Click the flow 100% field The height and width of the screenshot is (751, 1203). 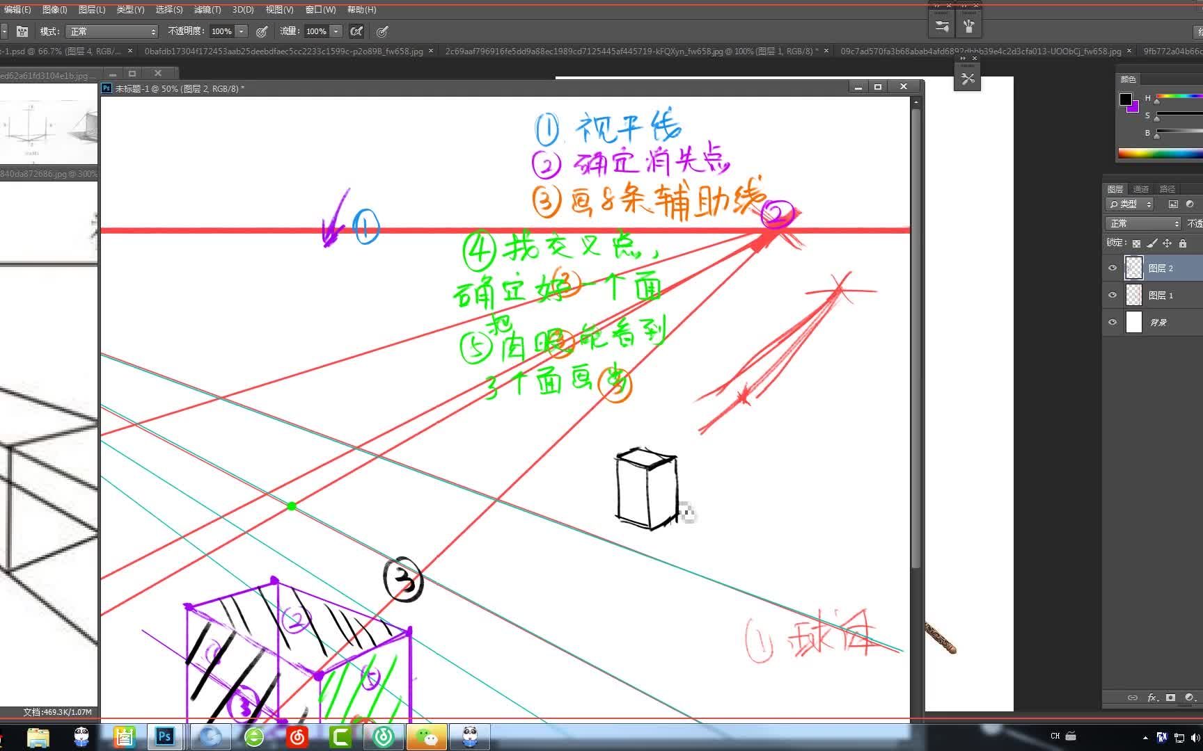(x=317, y=31)
